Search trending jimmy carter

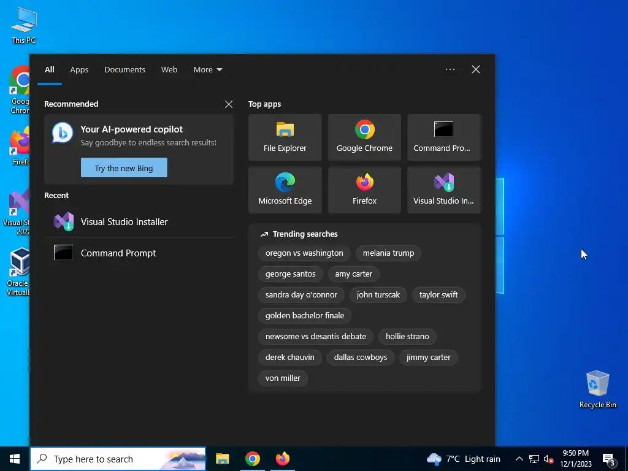(428, 358)
